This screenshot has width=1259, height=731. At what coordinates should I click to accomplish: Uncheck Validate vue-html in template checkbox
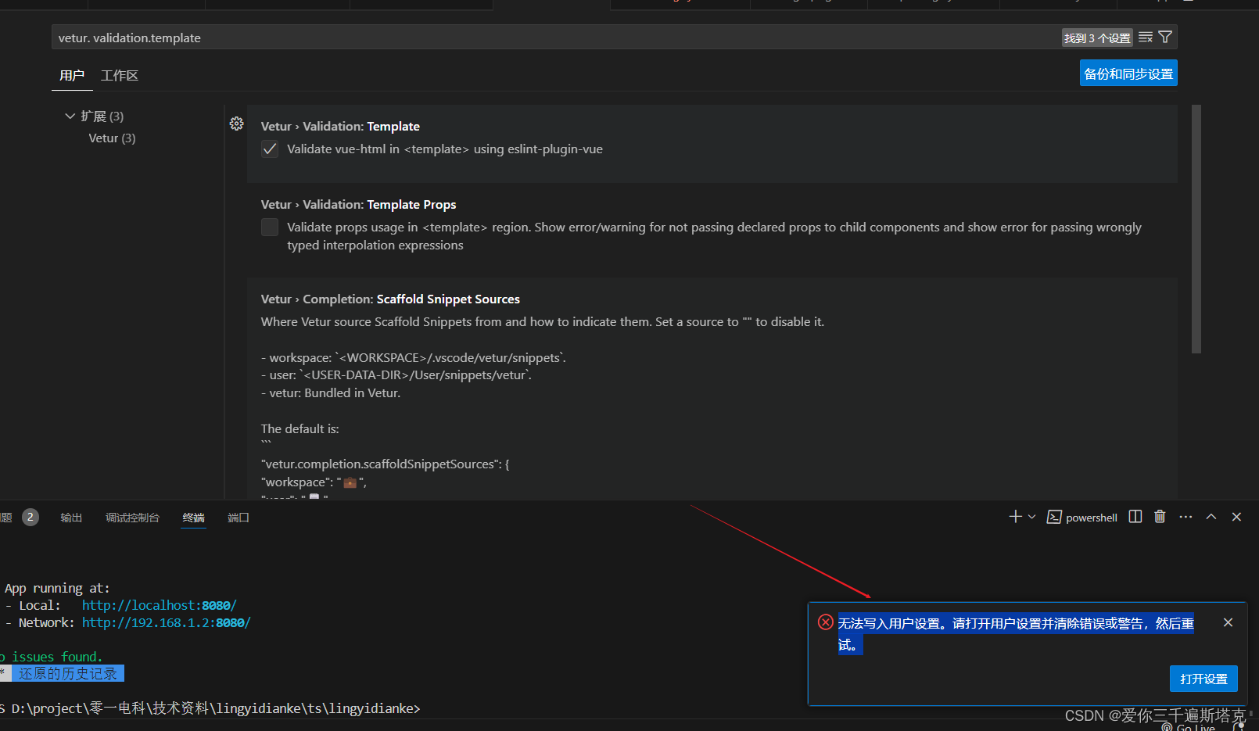click(270, 149)
